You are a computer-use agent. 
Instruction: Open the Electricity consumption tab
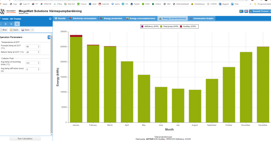pyautogui.click(x=83, y=18)
